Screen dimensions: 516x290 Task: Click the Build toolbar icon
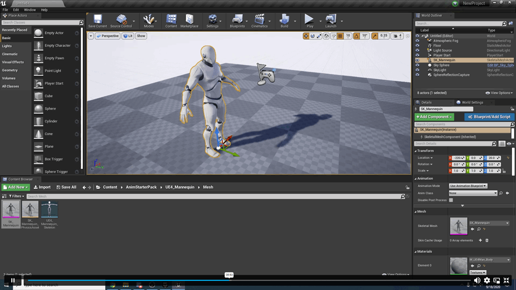[284, 21]
